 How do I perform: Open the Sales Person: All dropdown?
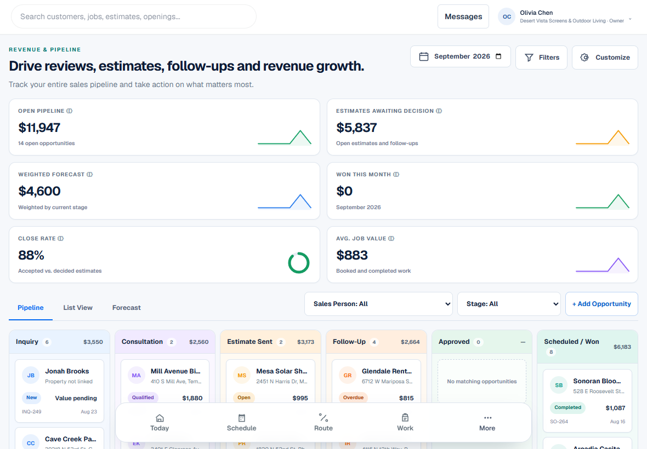coord(378,304)
